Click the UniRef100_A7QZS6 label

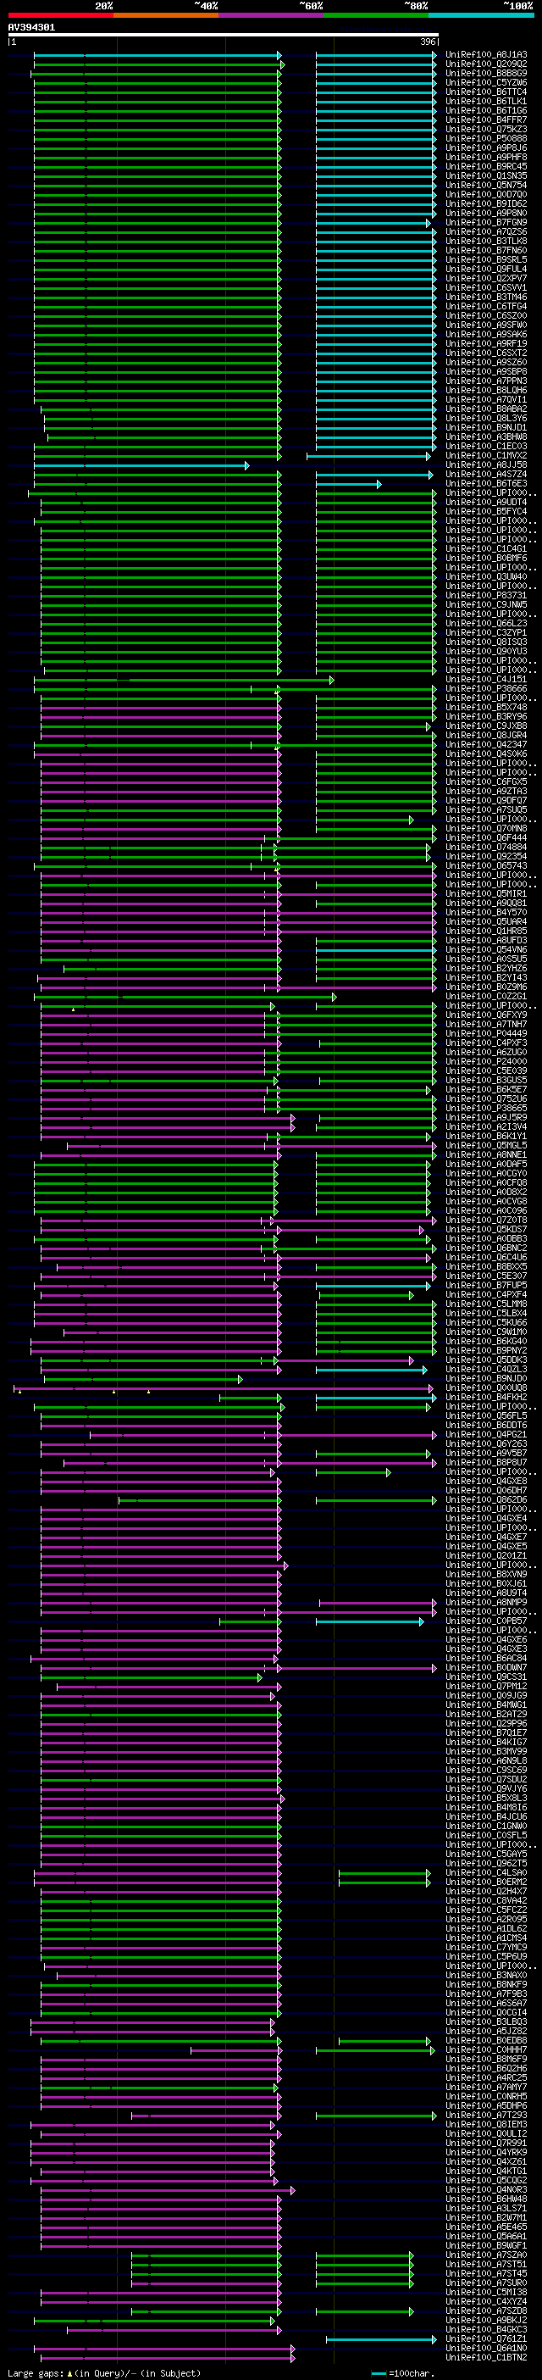click(x=487, y=232)
